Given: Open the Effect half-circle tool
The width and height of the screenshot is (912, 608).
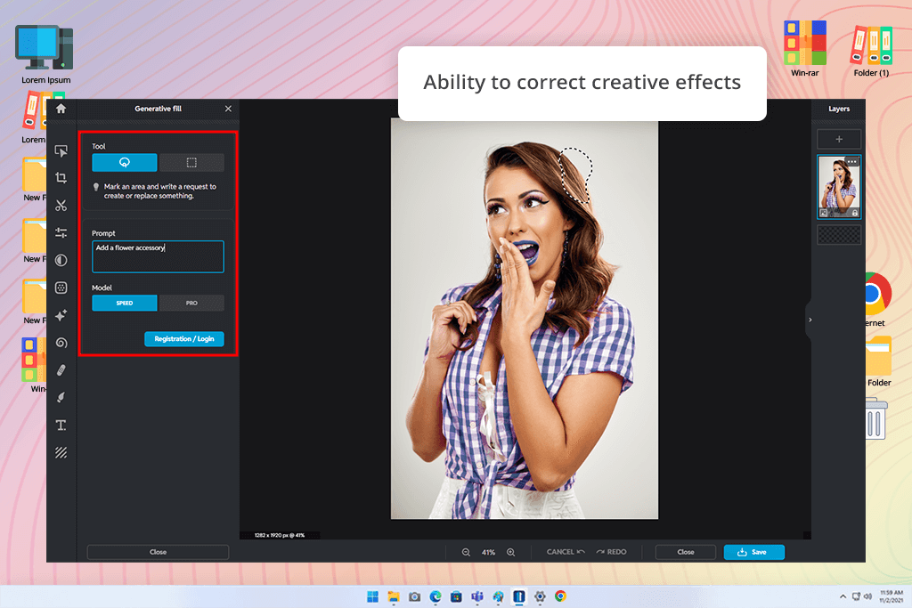Looking at the screenshot, I should [x=61, y=260].
